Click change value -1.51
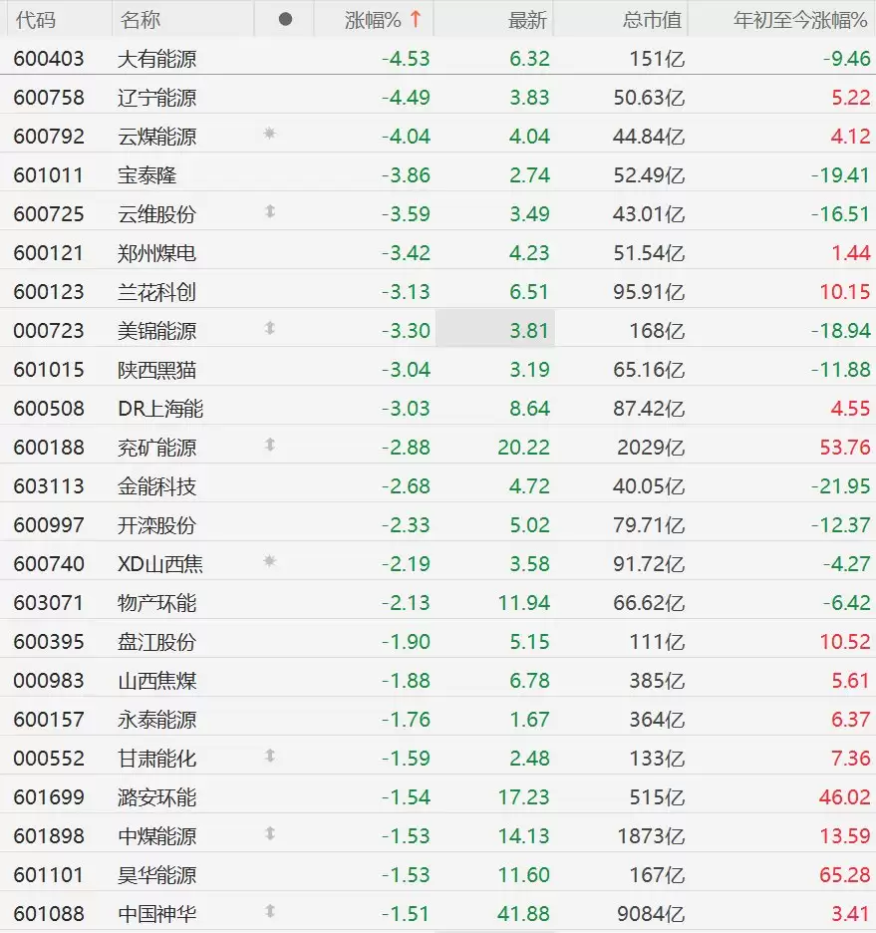Image resolution: width=876 pixels, height=933 pixels. click(406, 914)
